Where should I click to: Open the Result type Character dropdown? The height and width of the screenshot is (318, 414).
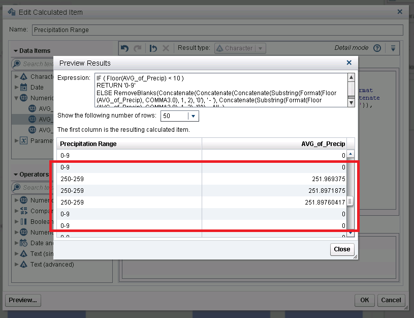(240, 48)
